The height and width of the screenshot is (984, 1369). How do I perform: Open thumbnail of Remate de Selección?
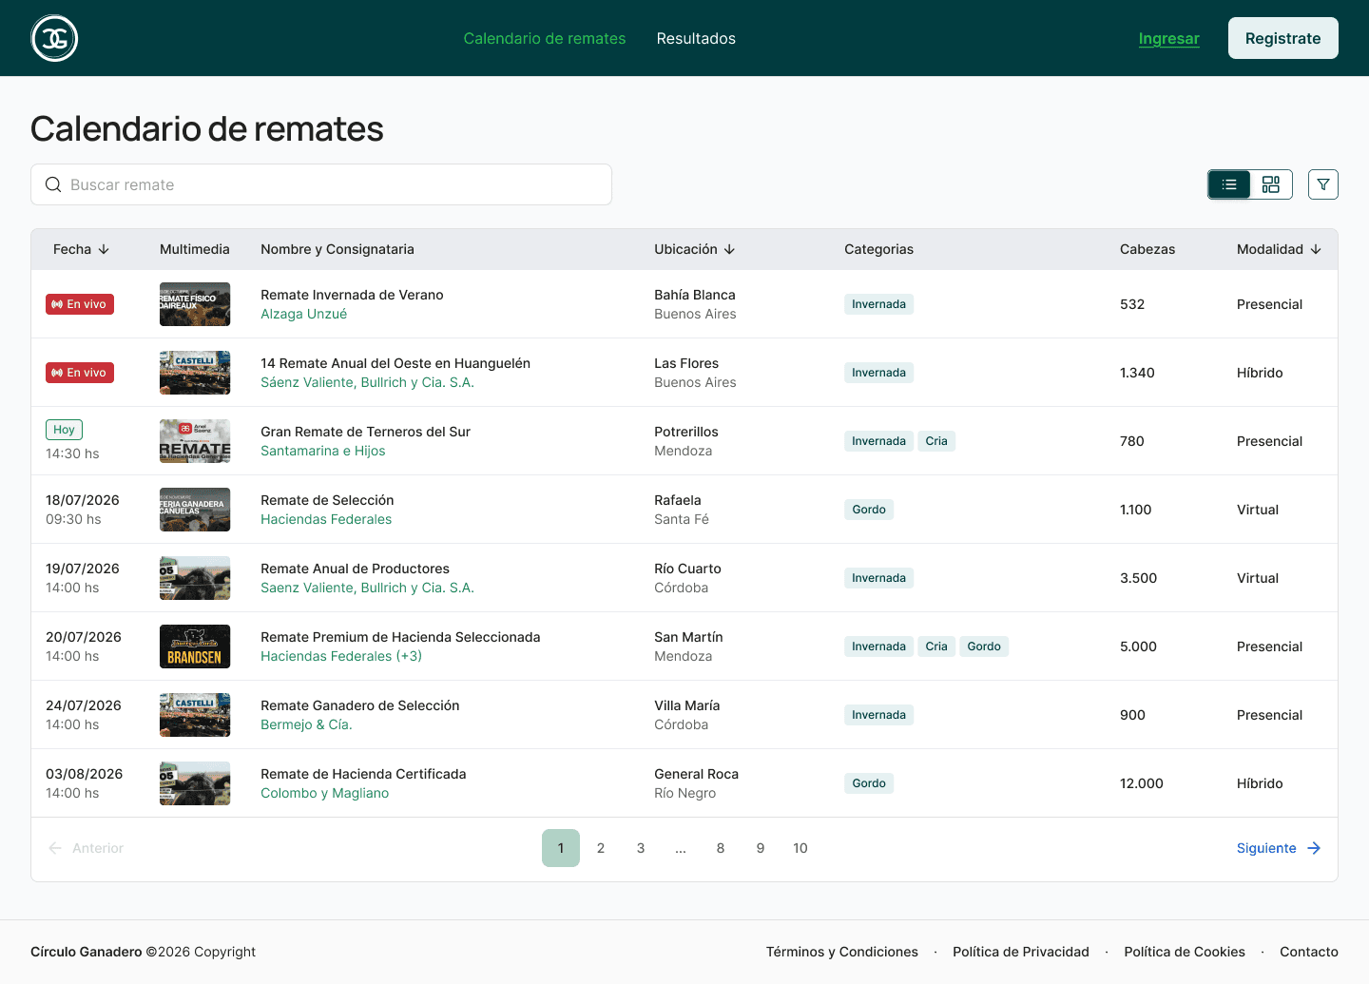[x=195, y=510]
